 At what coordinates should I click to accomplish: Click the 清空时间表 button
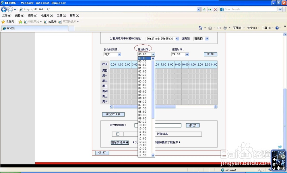coord(113,114)
